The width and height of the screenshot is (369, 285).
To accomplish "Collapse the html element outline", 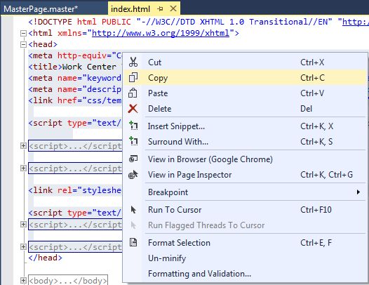I will (x=23, y=33).
